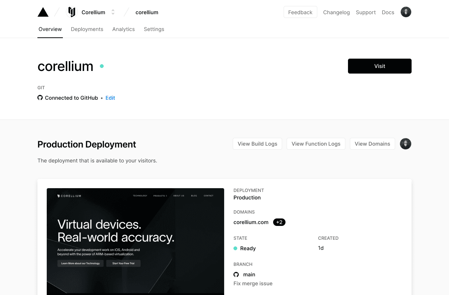Click the 1d created value
The width and height of the screenshot is (449, 295).
pyautogui.click(x=321, y=248)
